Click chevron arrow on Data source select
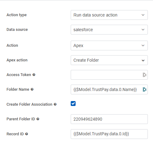 tap(143, 30)
